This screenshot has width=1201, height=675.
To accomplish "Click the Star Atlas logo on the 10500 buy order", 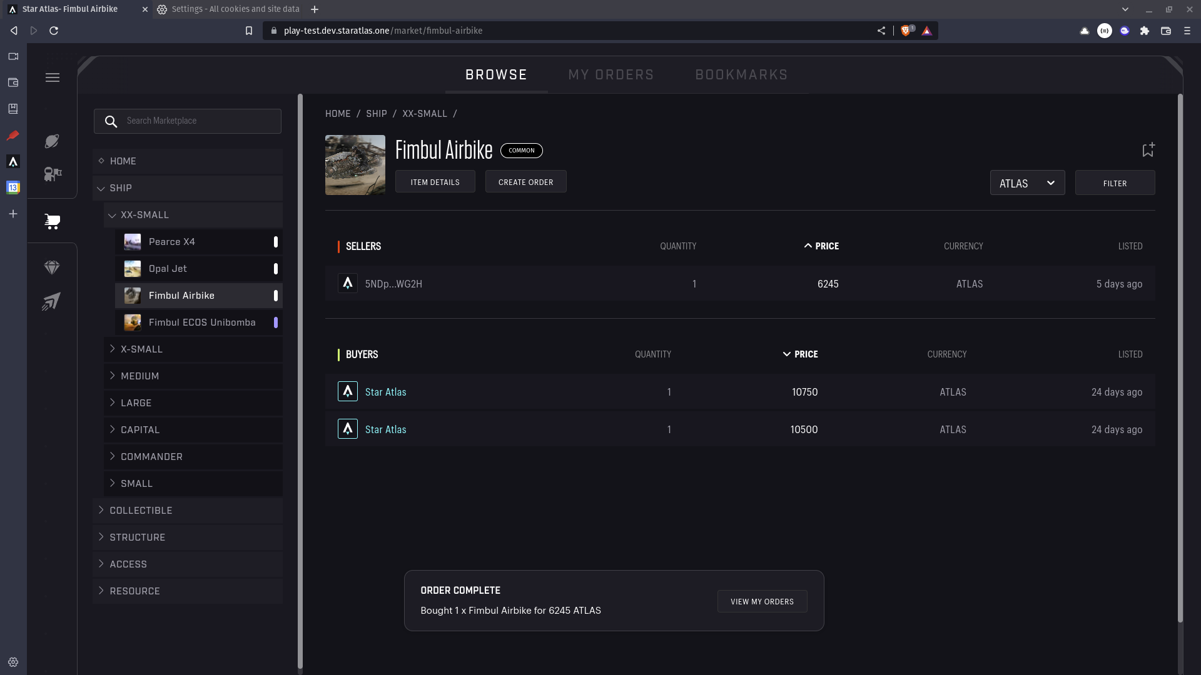I will [348, 429].
